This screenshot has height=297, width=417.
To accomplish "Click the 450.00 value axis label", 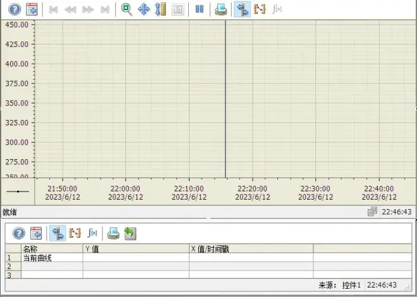I will coord(17,25).
